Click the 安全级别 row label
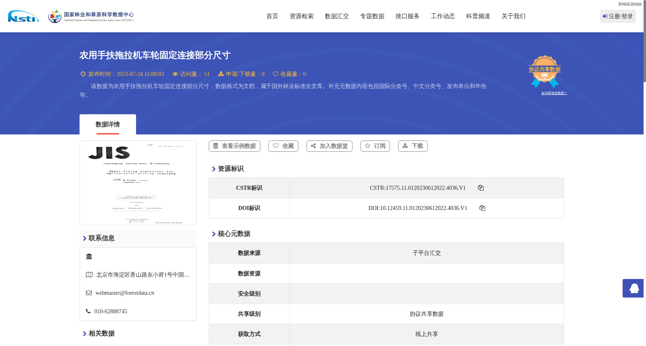 click(x=249, y=294)
